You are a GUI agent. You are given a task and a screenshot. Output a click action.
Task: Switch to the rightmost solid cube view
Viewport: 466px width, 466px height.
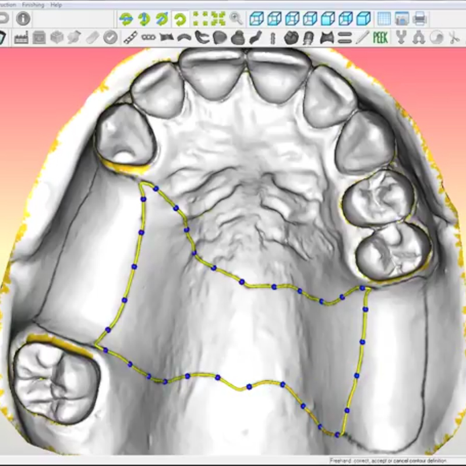(364, 19)
